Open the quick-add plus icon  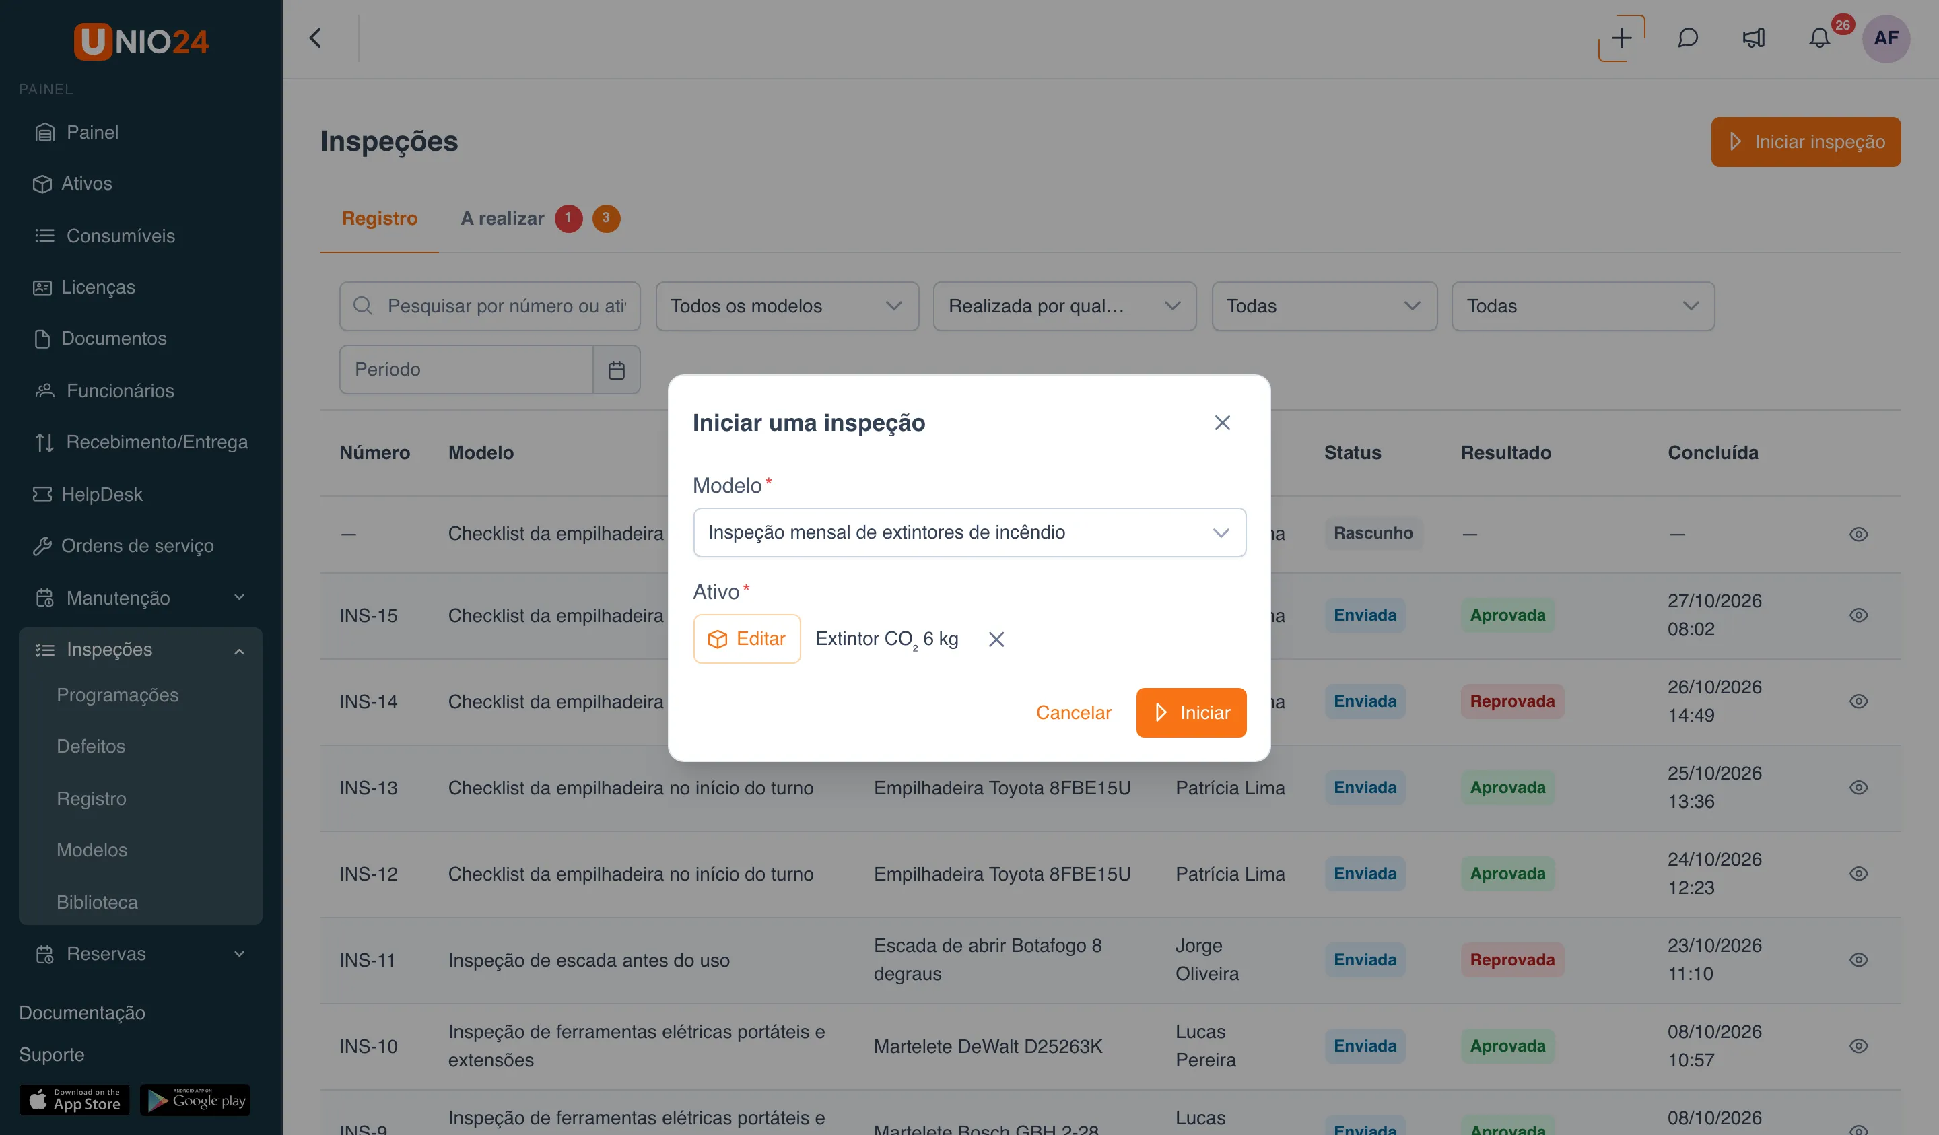coord(1622,38)
